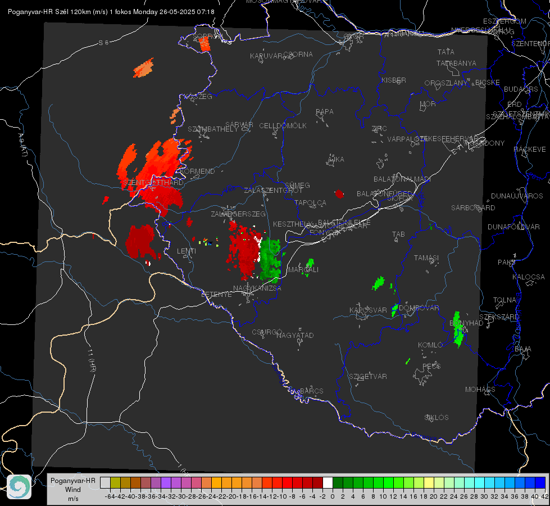Click the white swatch in wind legend
Screen dimensions: 550x506
coord(328,483)
